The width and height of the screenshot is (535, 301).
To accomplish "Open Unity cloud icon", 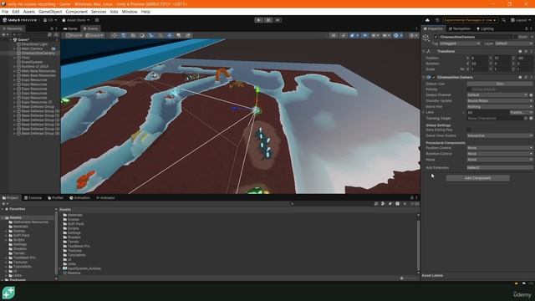I will click(427, 20).
